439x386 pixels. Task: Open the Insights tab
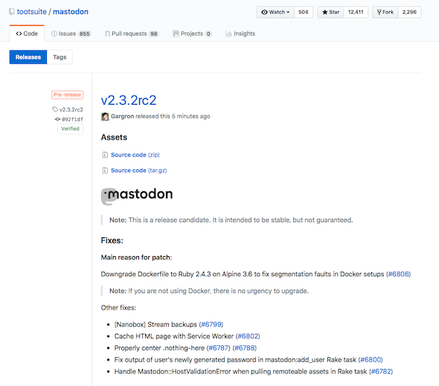click(x=240, y=33)
